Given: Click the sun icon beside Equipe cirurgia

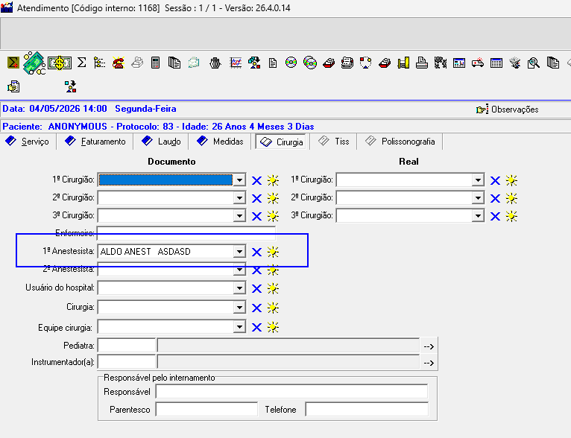Looking at the screenshot, I should (273, 328).
